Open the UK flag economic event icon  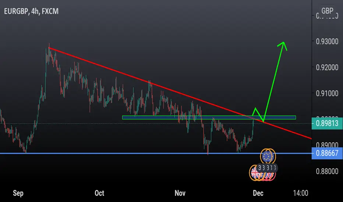point(255,173)
